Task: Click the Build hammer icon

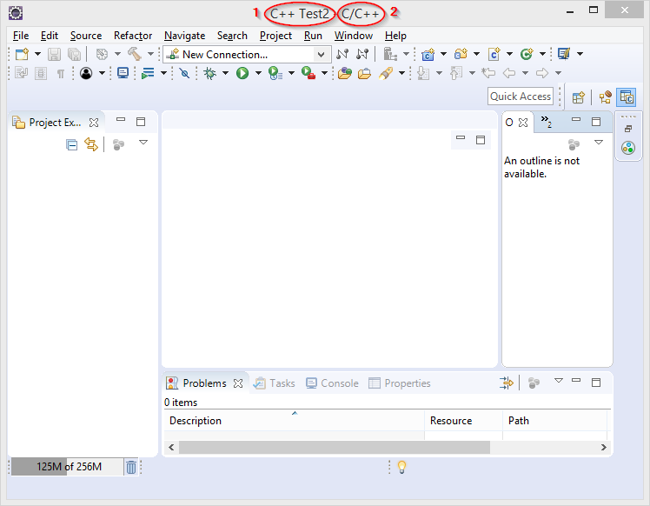Action: pyautogui.click(x=135, y=54)
